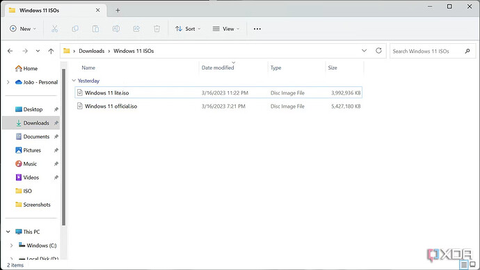
Task: Click the Paste clipboard icon
Action: click(x=95, y=29)
